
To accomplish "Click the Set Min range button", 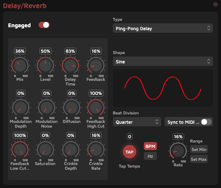I will click(199, 149).
